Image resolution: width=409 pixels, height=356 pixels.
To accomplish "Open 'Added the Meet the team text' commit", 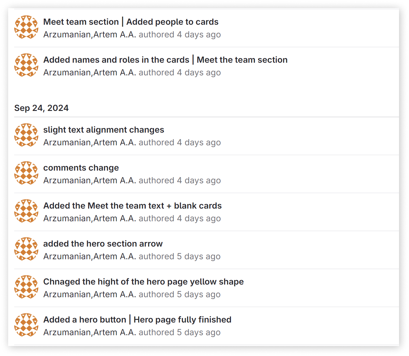I will pos(132,206).
